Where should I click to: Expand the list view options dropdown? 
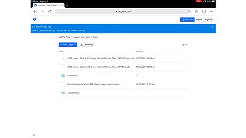(184, 44)
